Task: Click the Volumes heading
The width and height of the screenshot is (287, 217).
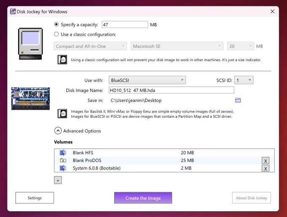Action: pyautogui.click(x=63, y=142)
